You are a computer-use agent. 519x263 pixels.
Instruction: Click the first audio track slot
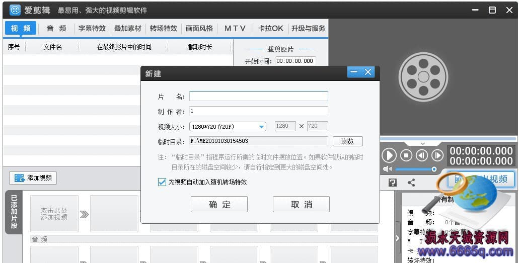(54, 254)
